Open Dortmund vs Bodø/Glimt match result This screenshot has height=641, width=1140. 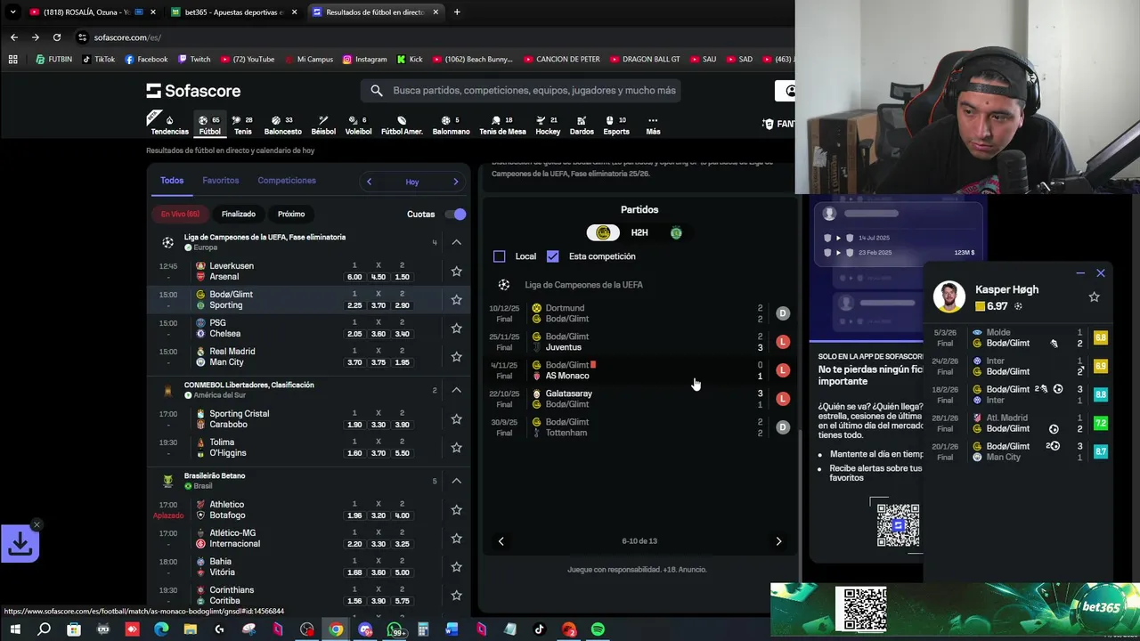pos(639,313)
